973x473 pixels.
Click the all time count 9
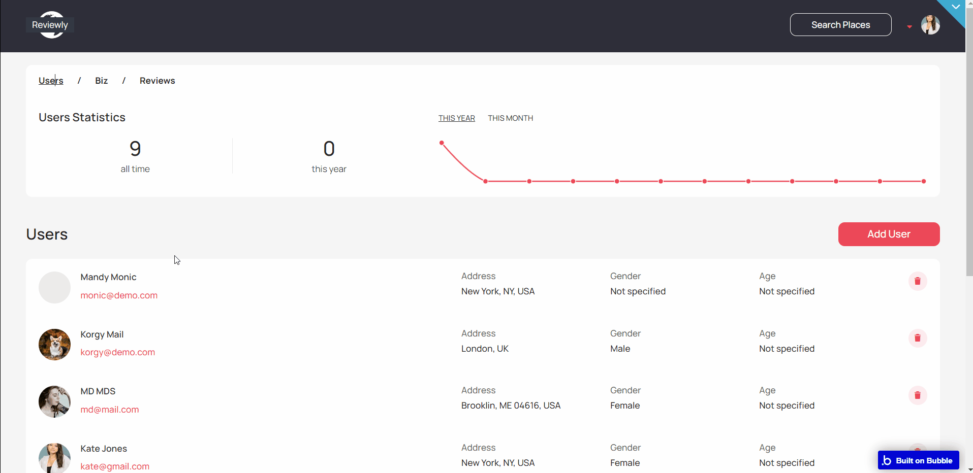coord(135,149)
